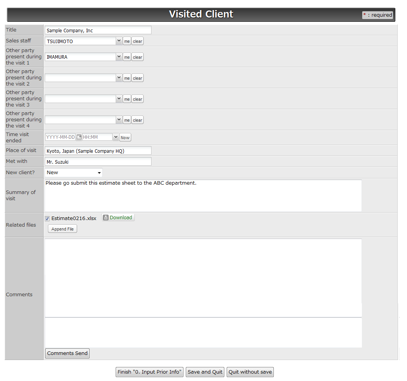Save and Quit the visit record
Screen dimensions: 407x381
tap(205, 372)
